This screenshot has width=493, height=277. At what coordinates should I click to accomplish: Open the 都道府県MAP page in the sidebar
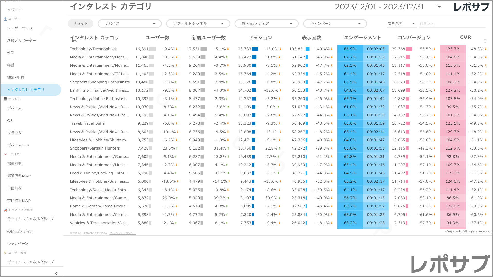tap(19, 176)
